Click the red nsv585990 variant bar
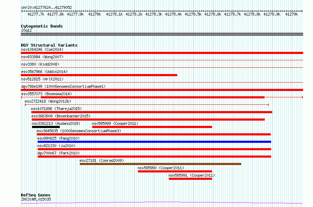 click(x=175, y=171)
